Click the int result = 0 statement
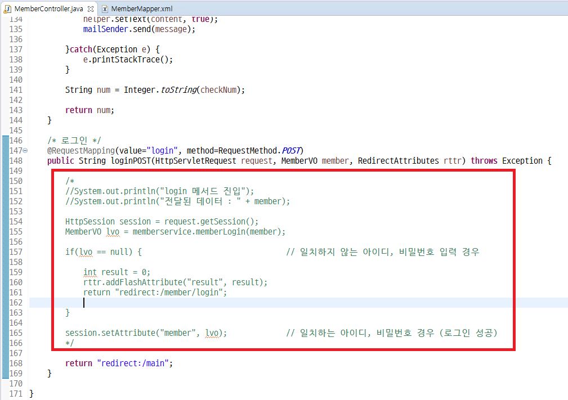Viewport: 568px width, 400px height. pyautogui.click(x=117, y=272)
